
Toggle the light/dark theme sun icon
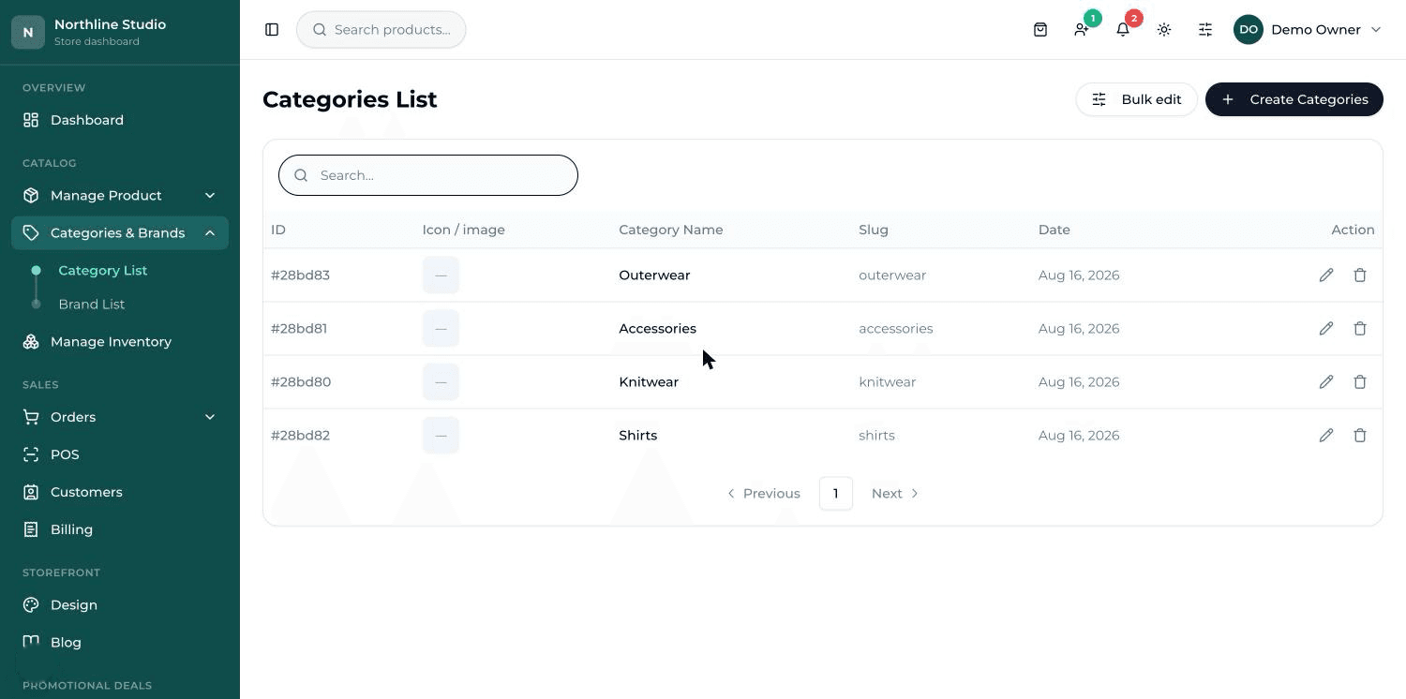1164,30
